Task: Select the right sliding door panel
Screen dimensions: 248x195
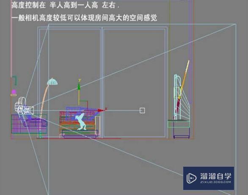Action: click(x=135, y=83)
